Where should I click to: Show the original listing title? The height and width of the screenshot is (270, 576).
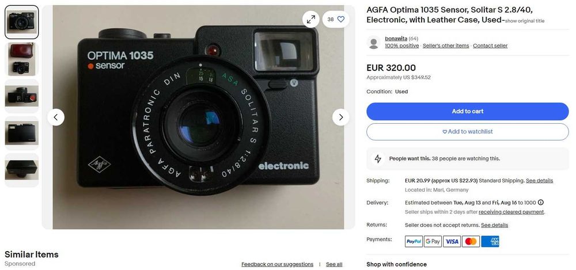coord(524,21)
